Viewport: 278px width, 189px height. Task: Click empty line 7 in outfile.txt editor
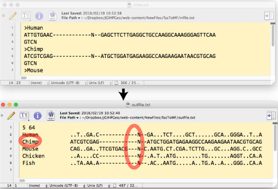146,170
